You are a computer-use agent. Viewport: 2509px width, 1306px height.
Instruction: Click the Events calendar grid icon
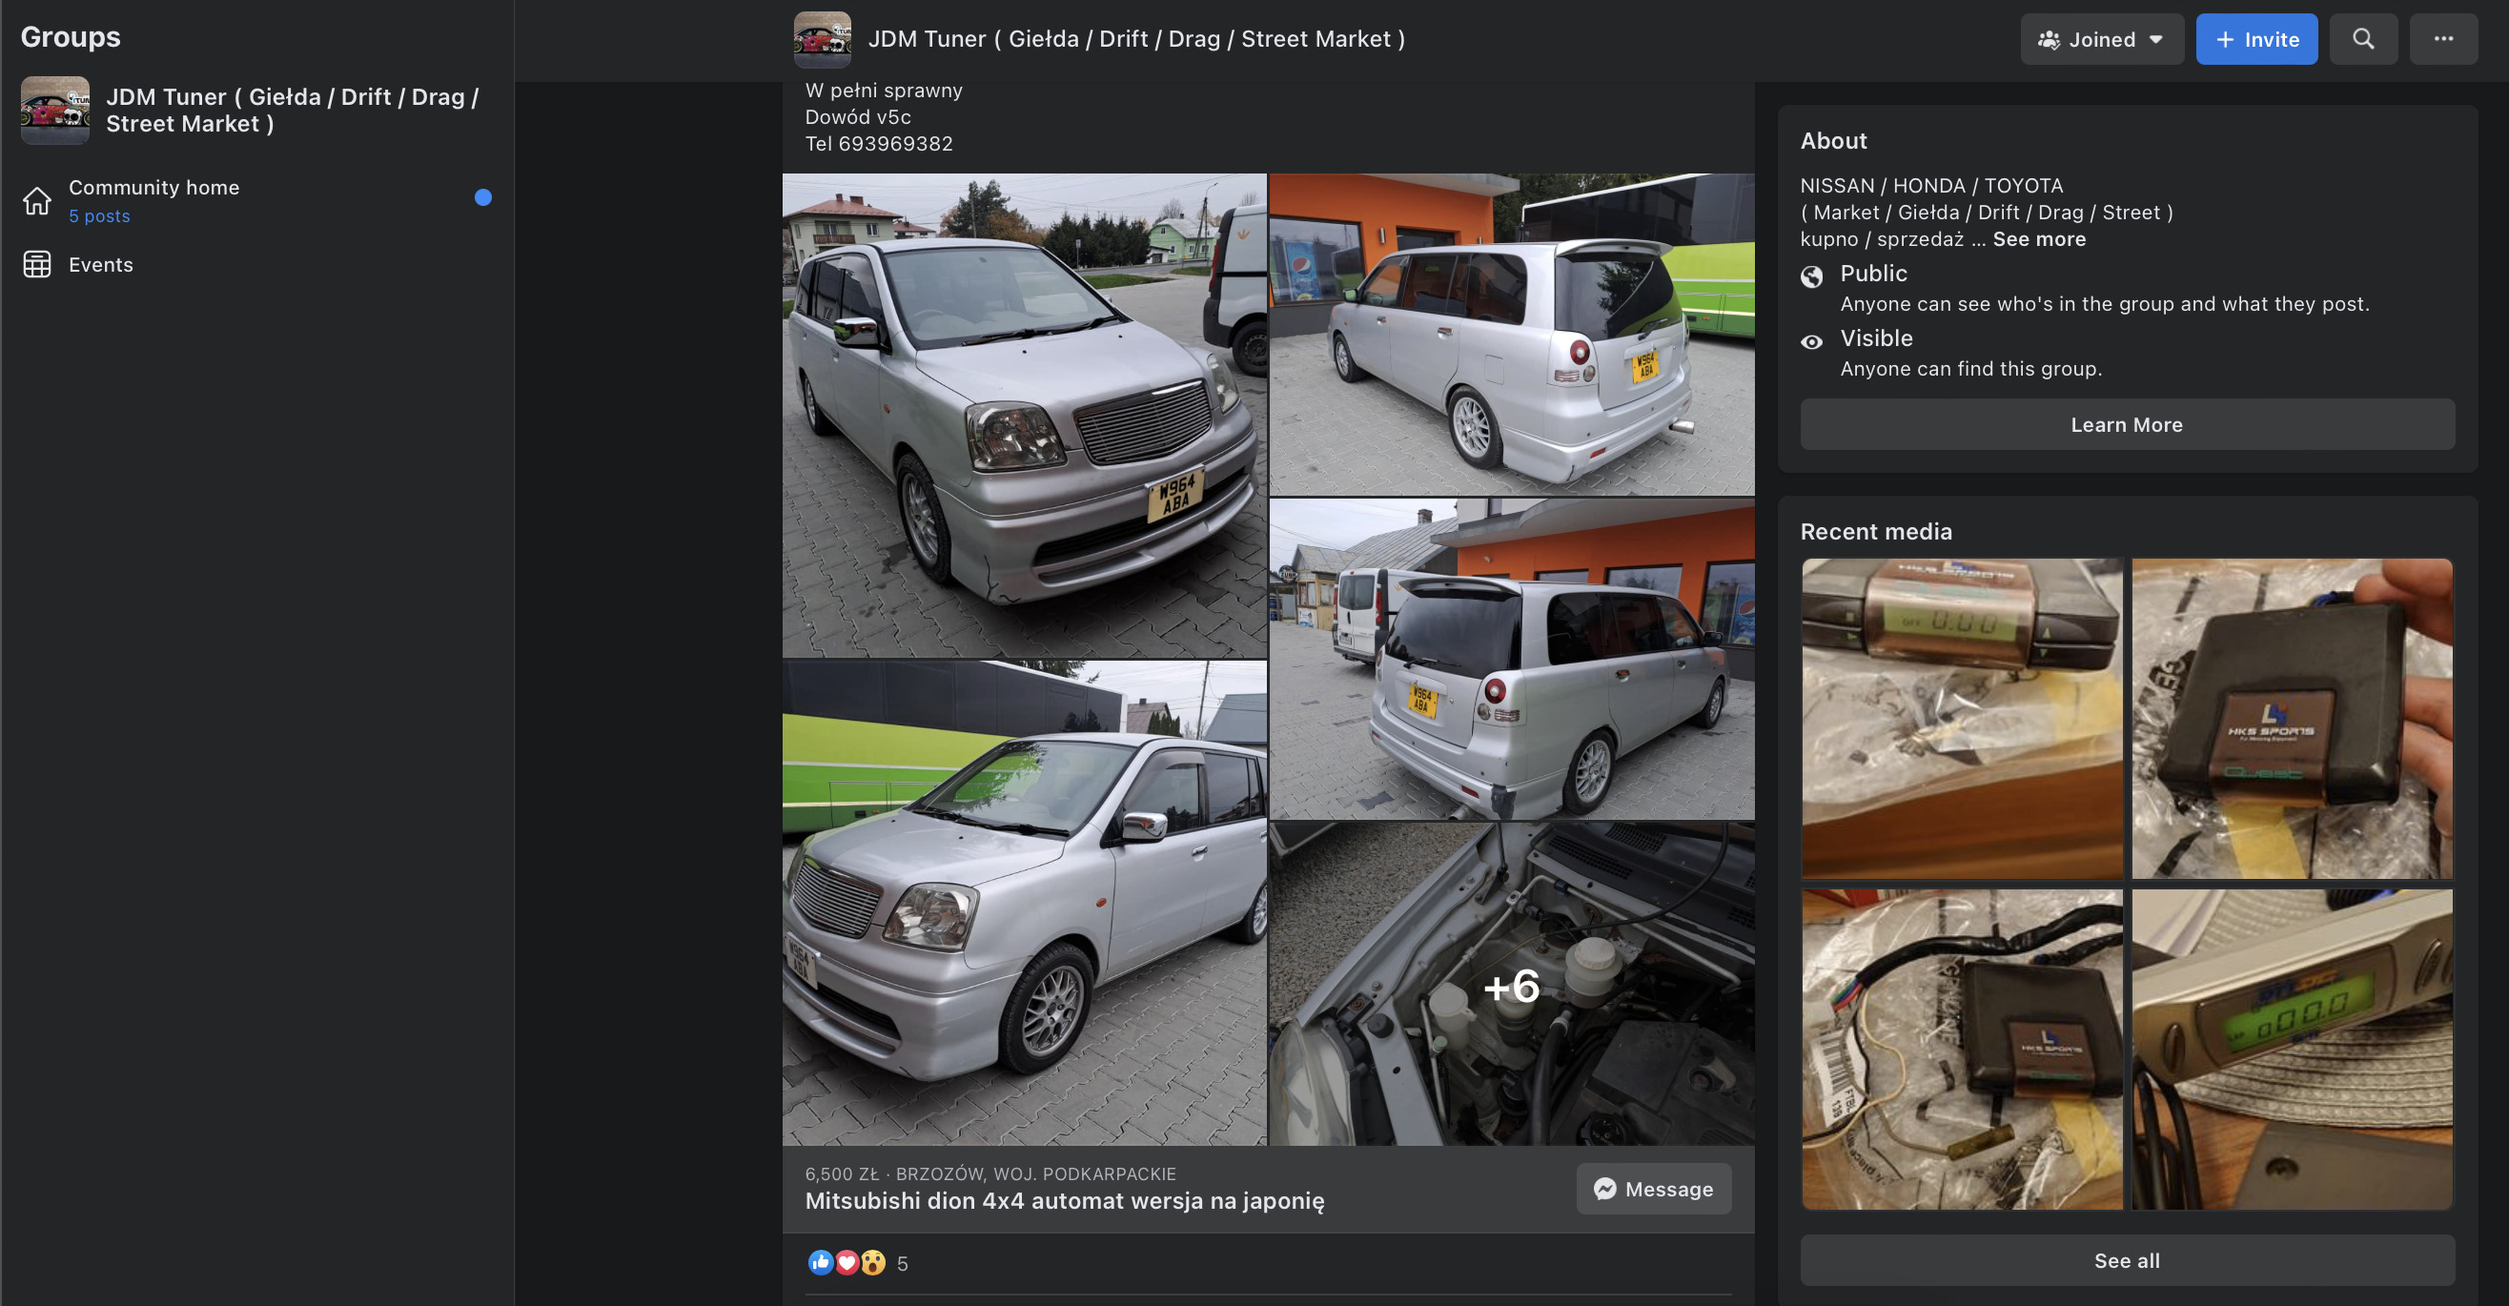(37, 265)
